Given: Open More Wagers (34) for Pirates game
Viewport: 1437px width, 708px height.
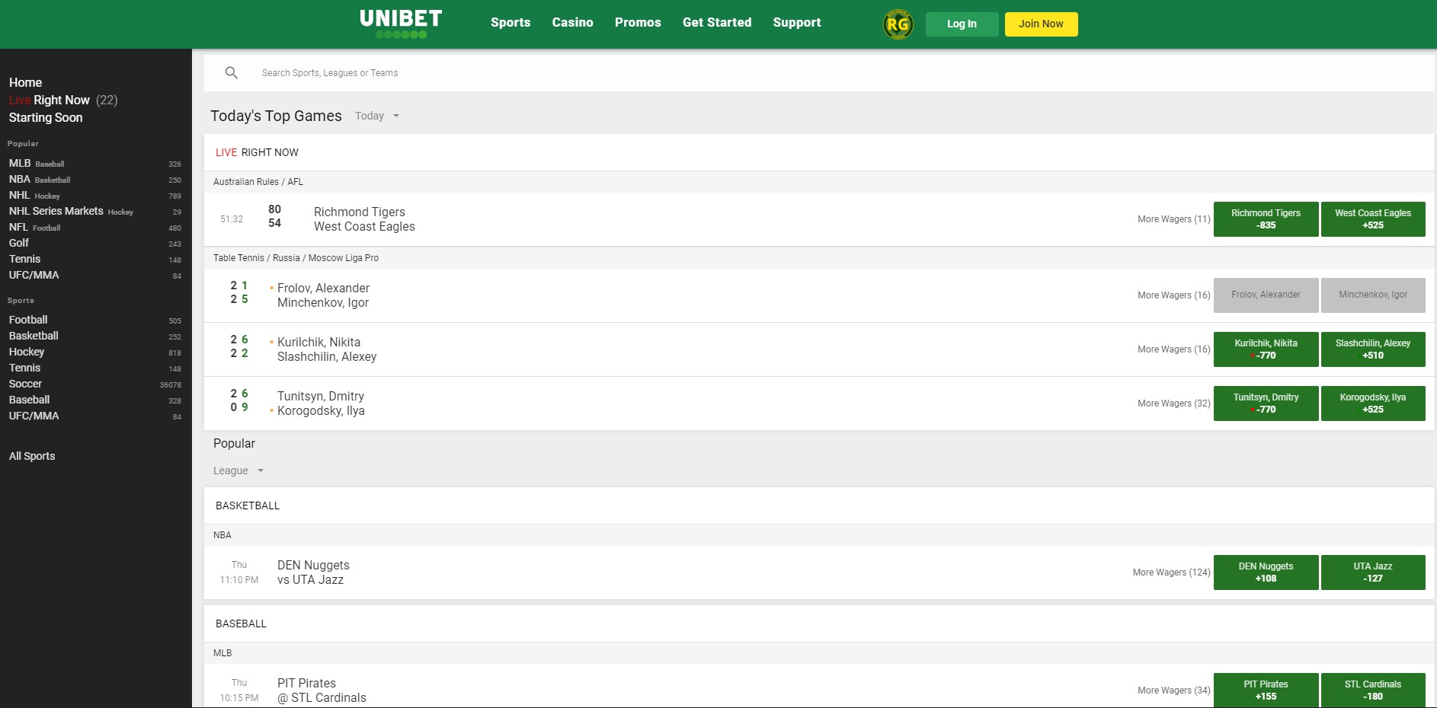Looking at the screenshot, I should pos(1173,690).
